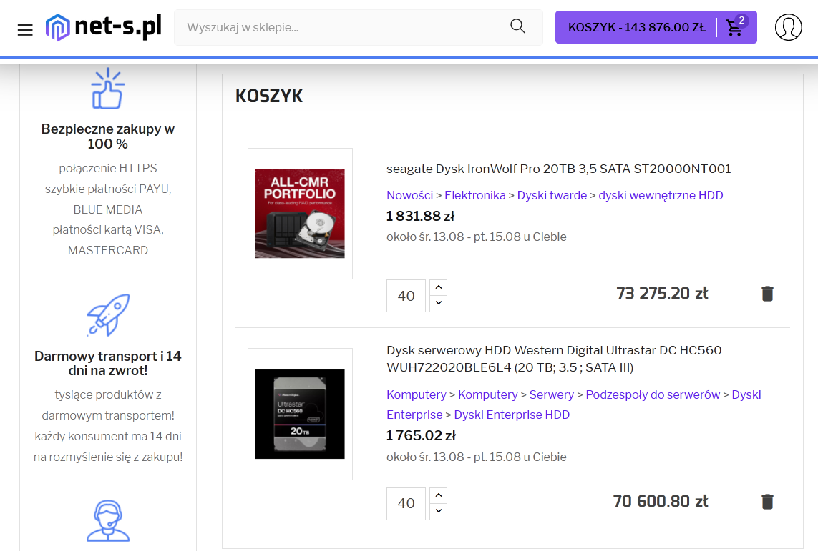818x551 pixels.
Task: Go to Serwery category
Action: coord(552,394)
